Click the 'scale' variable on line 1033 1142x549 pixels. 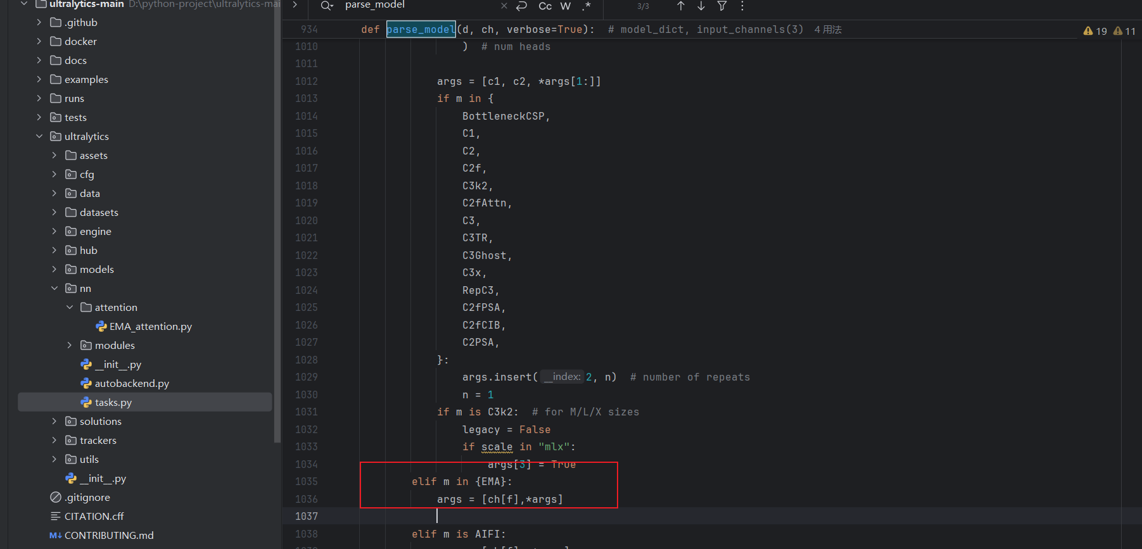tap(497, 447)
